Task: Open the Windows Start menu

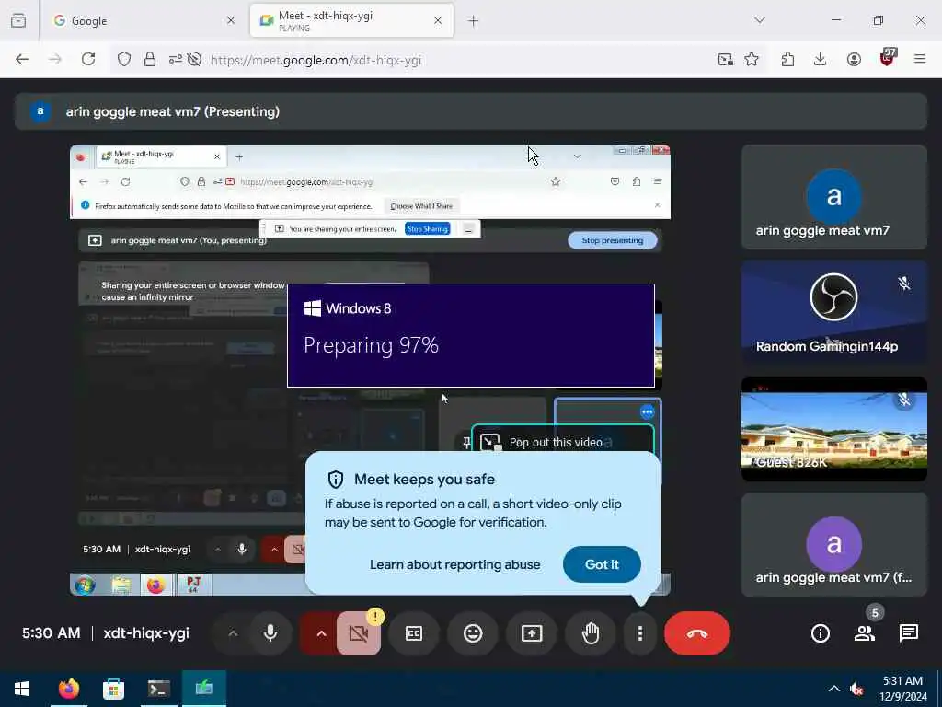Action: point(22,689)
